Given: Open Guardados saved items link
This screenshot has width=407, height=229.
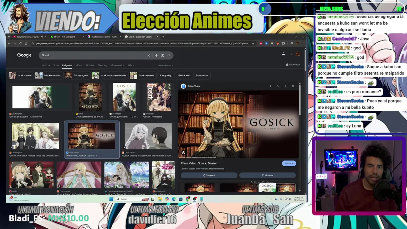Looking at the screenshot, I should click(x=293, y=65).
